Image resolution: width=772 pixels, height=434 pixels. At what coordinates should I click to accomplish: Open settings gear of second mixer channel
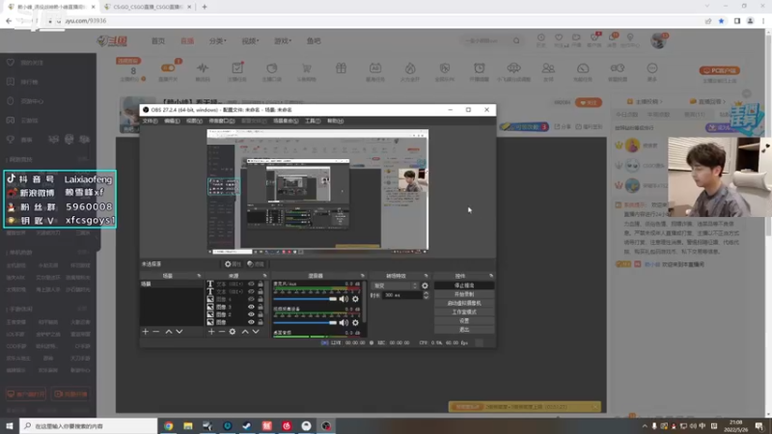pos(355,323)
